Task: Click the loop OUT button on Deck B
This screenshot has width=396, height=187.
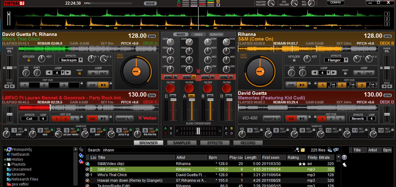Action: click(x=369, y=73)
